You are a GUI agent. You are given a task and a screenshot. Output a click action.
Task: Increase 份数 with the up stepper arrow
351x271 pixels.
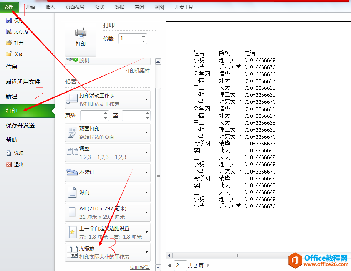click(144, 36)
